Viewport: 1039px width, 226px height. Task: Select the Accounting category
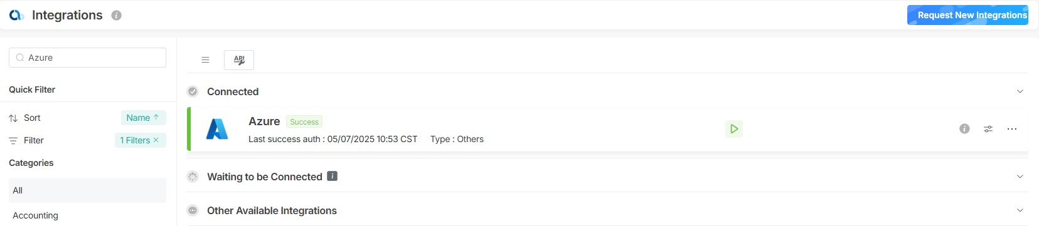(35, 215)
